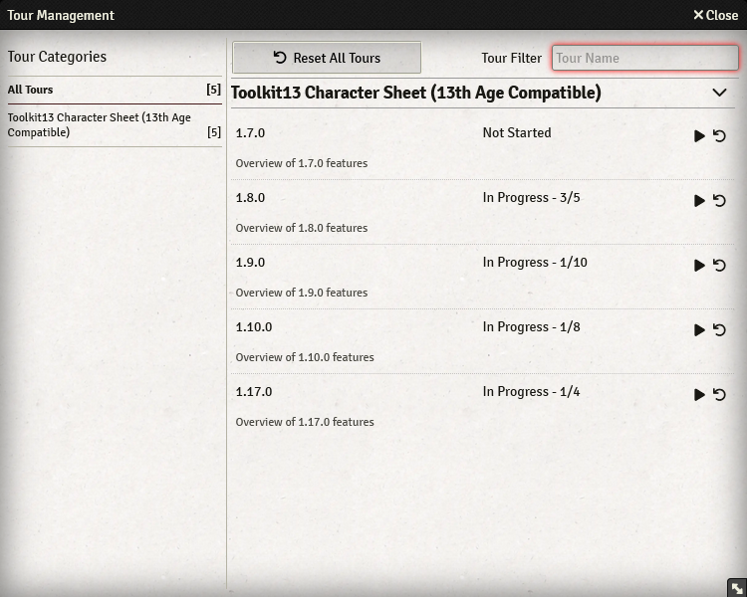The height and width of the screenshot is (597, 747).
Task: Reset the 1.9.0 tour progress
Action: tap(719, 266)
